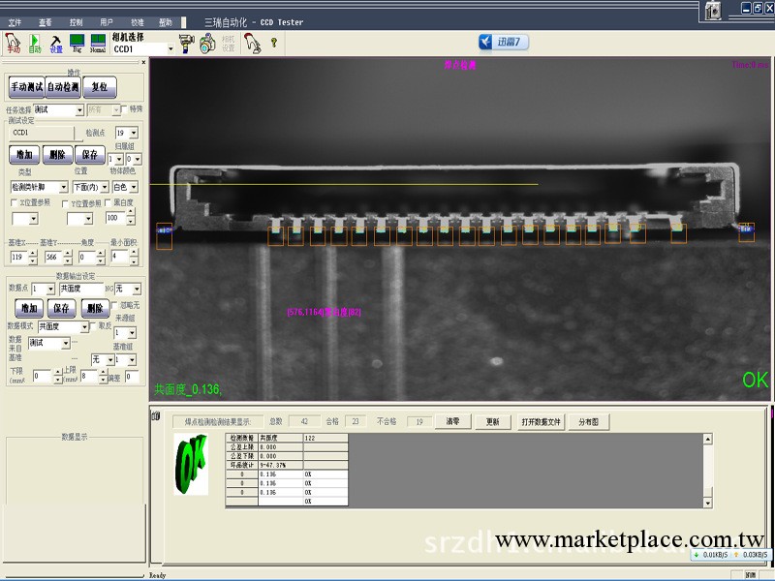Click the 迅雷7 floating widget
Image resolution: width=775 pixels, height=581 pixels.
tap(504, 42)
